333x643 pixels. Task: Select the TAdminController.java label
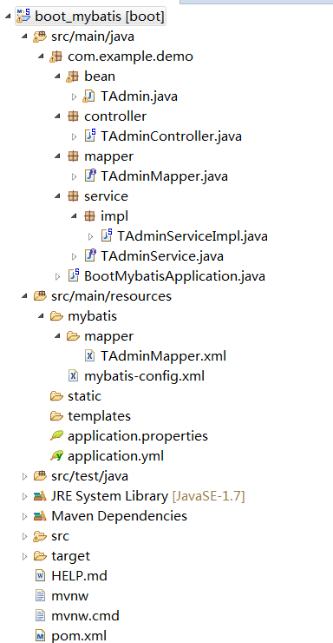(171, 136)
